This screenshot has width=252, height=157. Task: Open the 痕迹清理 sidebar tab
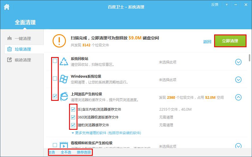pyautogui.click(x=23, y=60)
